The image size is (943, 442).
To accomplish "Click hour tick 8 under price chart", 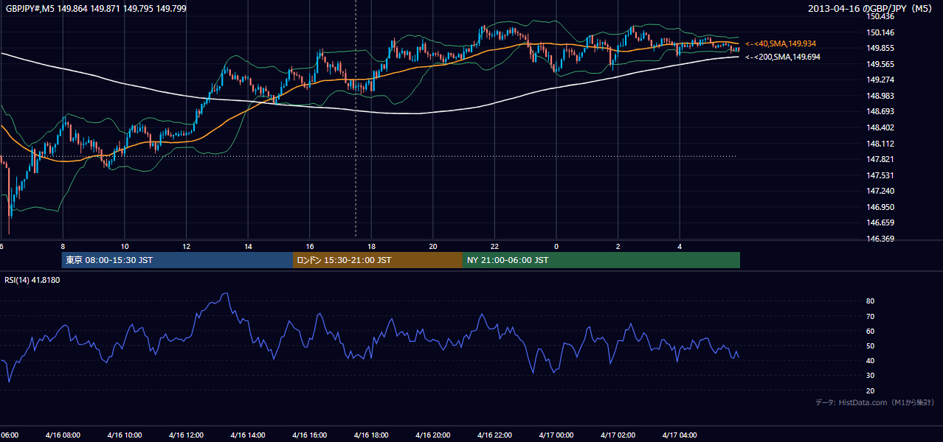I will click(63, 247).
